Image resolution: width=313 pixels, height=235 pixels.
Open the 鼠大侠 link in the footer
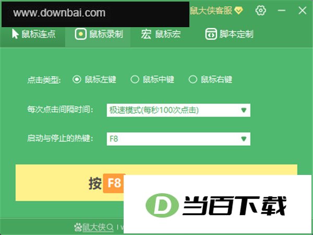tap(94, 227)
